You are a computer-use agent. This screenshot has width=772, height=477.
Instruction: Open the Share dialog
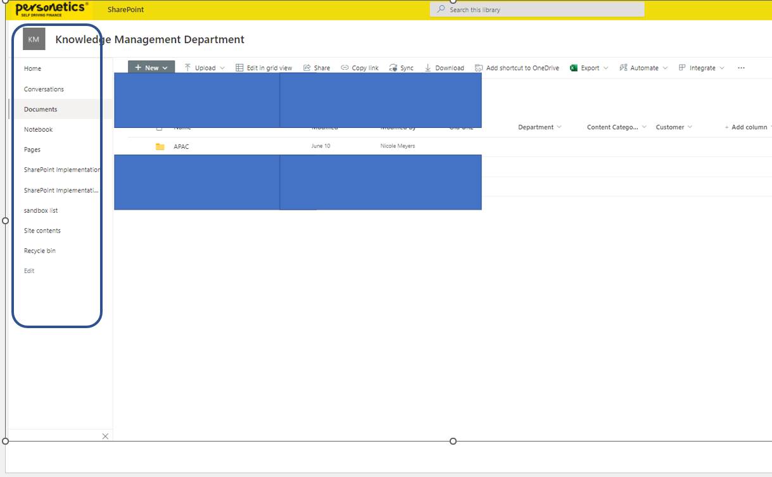click(x=317, y=68)
